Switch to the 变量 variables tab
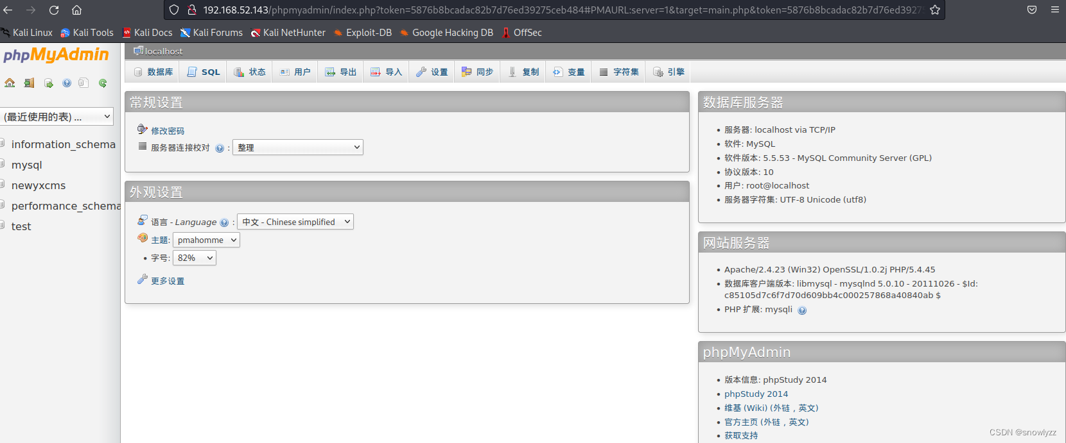This screenshot has height=443, width=1066. point(569,72)
